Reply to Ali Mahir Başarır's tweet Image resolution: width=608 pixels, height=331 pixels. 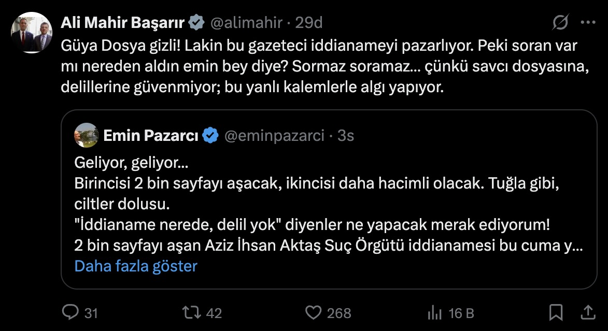[x=70, y=312]
